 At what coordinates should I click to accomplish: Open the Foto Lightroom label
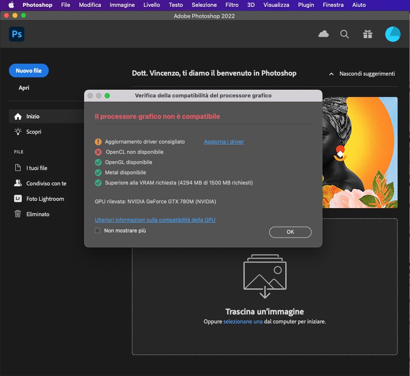coord(45,199)
